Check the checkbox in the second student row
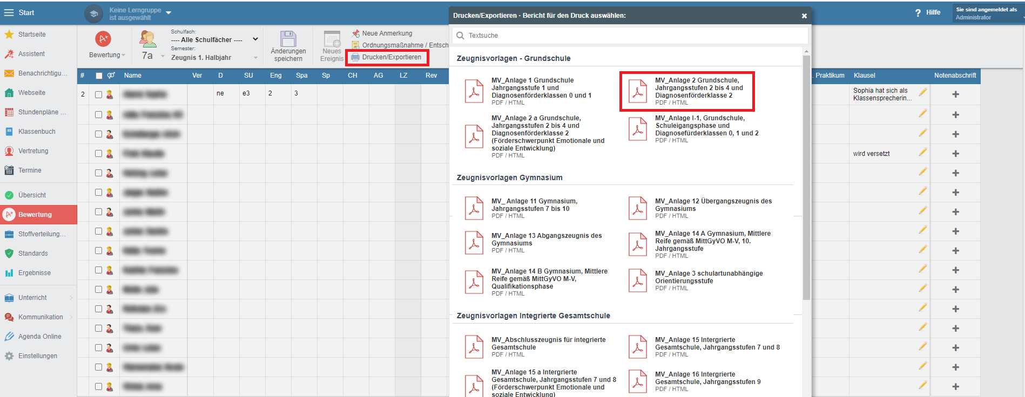This screenshot has width=1025, height=397. coord(98,114)
